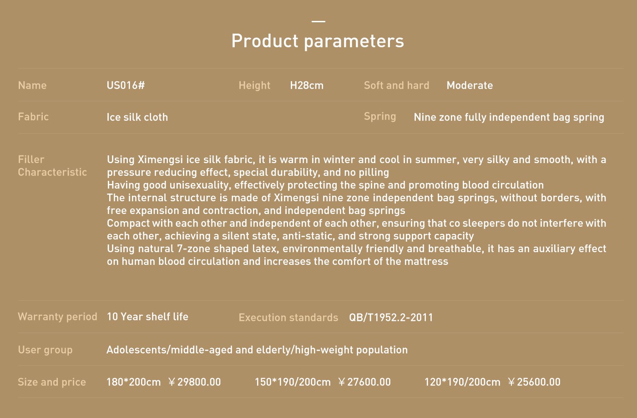Click the Height label
The image size is (637, 418).
(x=254, y=85)
